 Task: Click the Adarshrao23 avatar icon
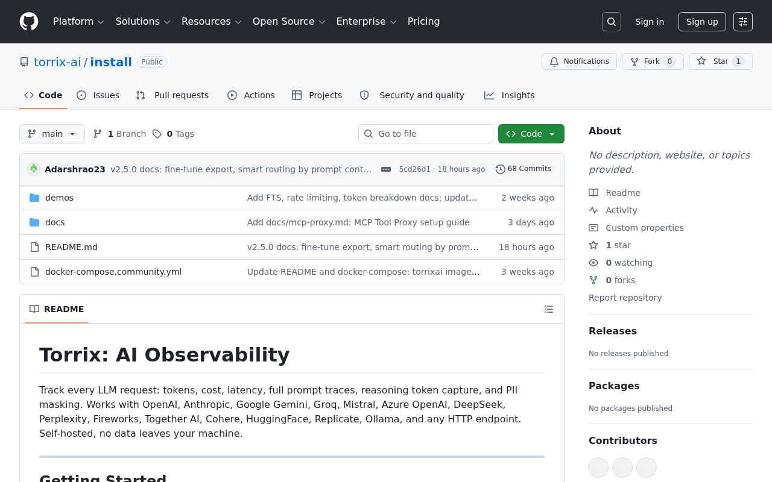coord(34,169)
